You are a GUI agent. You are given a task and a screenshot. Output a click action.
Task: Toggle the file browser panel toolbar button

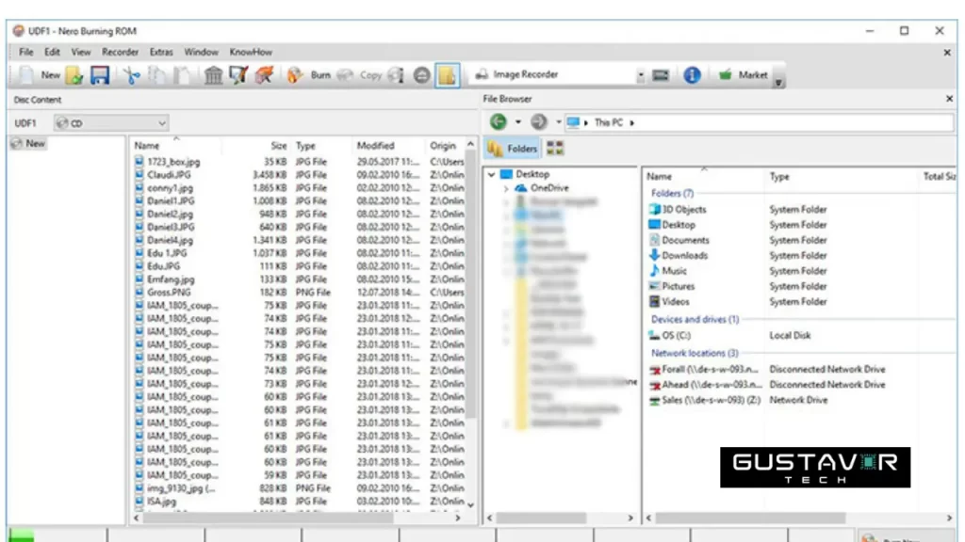[448, 75]
